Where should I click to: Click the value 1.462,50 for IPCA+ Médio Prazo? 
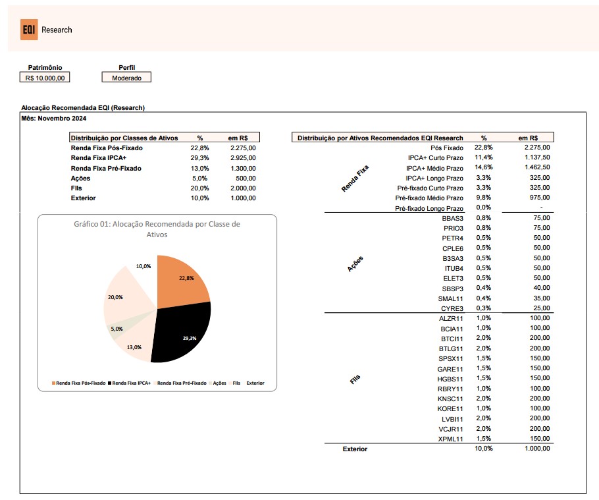537,167
